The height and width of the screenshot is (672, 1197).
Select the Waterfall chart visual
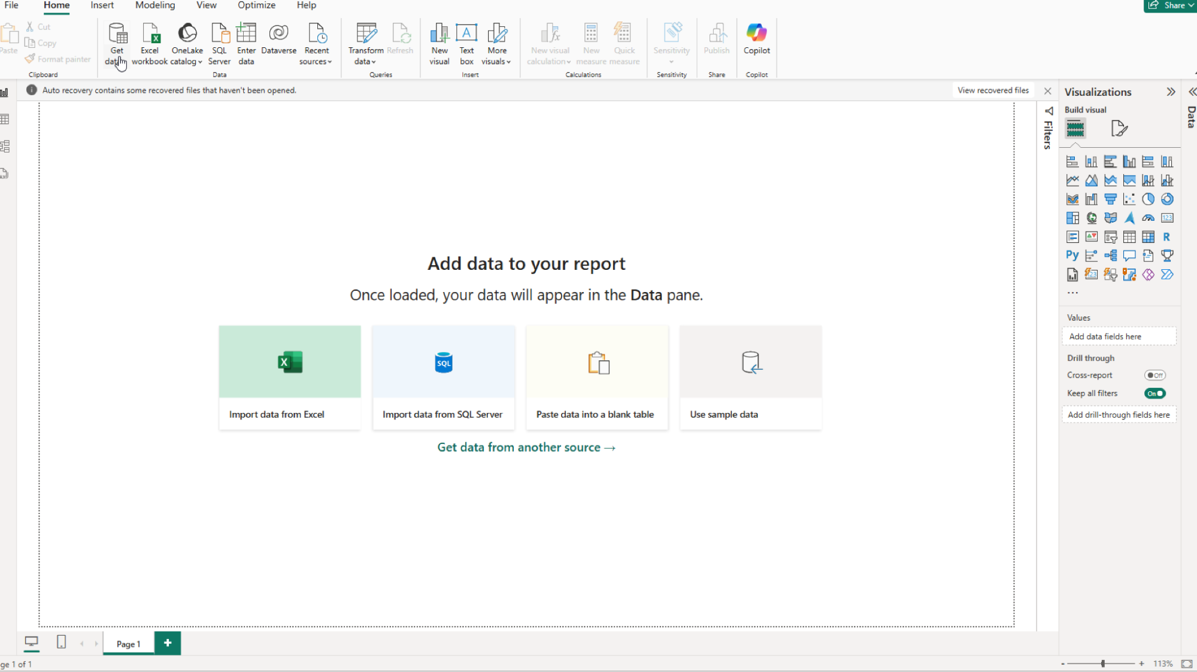[x=1091, y=199]
